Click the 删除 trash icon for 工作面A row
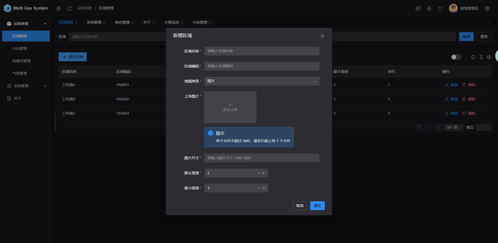498x243 pixels. pyautogui.click(x=464, y=85)
